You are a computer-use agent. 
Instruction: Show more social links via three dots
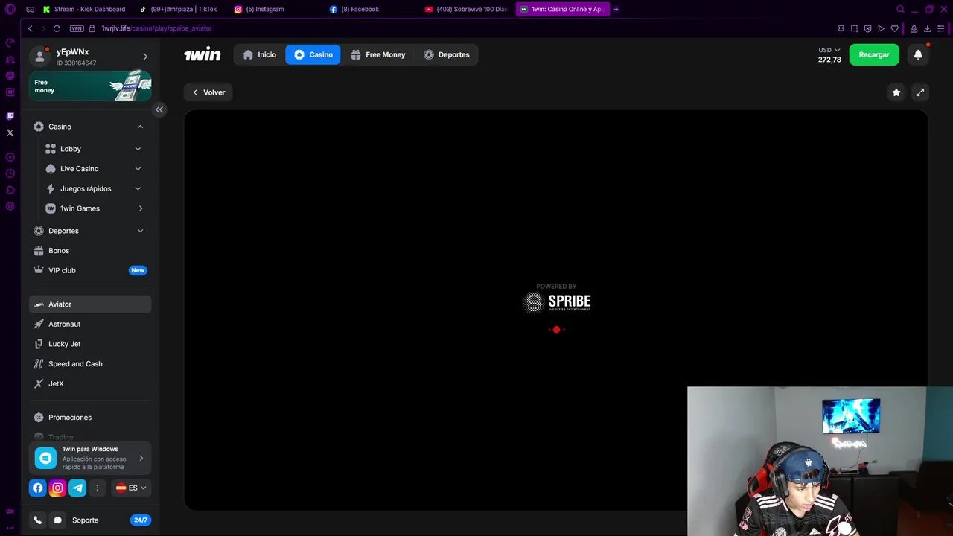[x=97, y=488]
